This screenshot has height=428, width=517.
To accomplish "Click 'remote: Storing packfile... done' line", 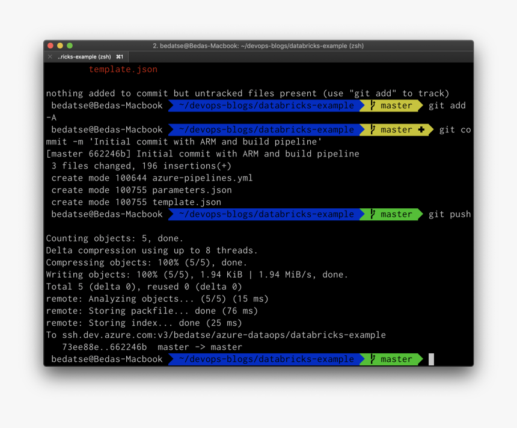I will (x=152, y=311).
